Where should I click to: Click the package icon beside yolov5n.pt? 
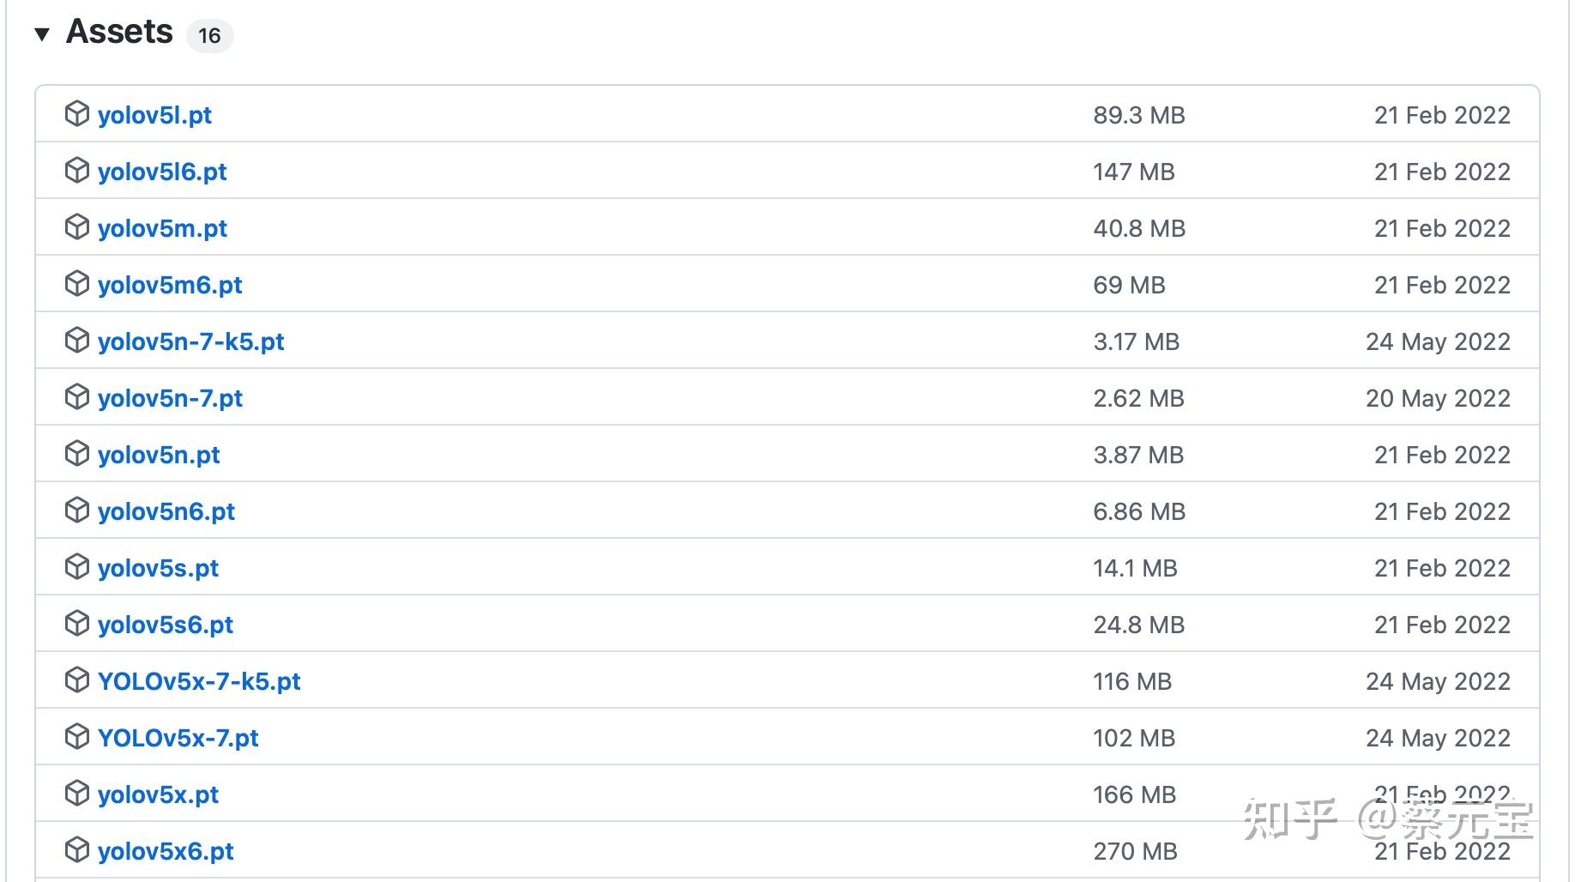pyautogui.click(x=77, y=454)
